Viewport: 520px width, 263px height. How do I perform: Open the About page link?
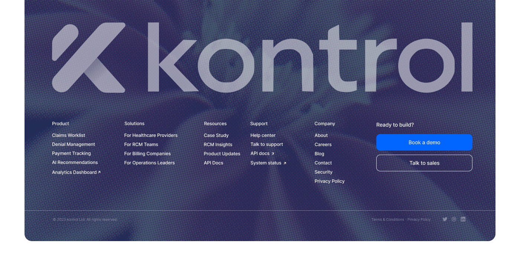[321, 135]
